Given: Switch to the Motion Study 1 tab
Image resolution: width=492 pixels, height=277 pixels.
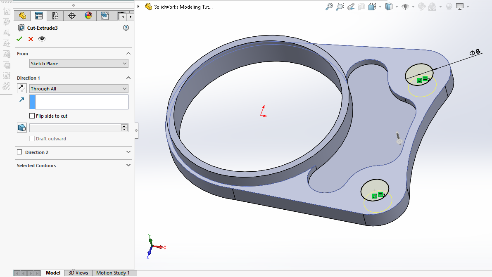Looking at the screenshot, I should (113, 273).
